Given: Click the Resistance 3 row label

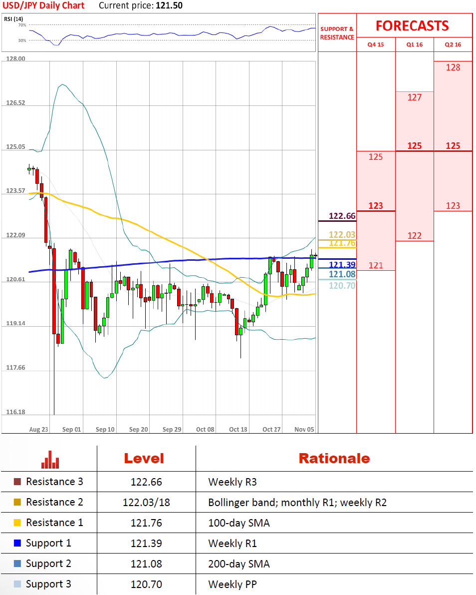Looking at the screenshot, I should 54,482.
